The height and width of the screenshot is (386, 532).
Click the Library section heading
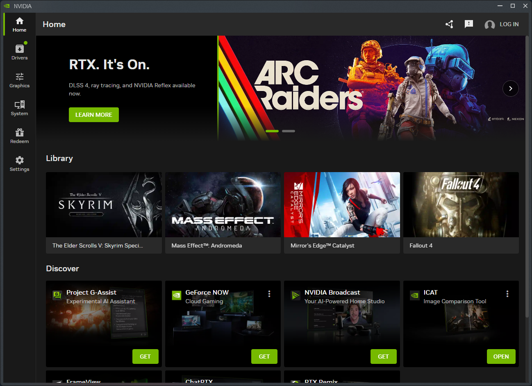click(x=59, y=158)
